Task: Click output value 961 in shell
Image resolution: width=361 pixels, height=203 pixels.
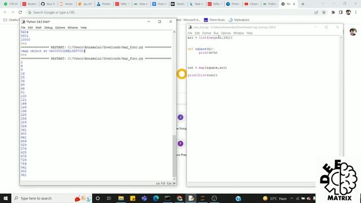Action: [x=24, y=175]
